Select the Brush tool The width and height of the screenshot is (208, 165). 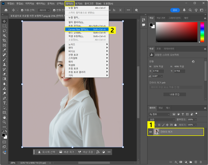4,60
